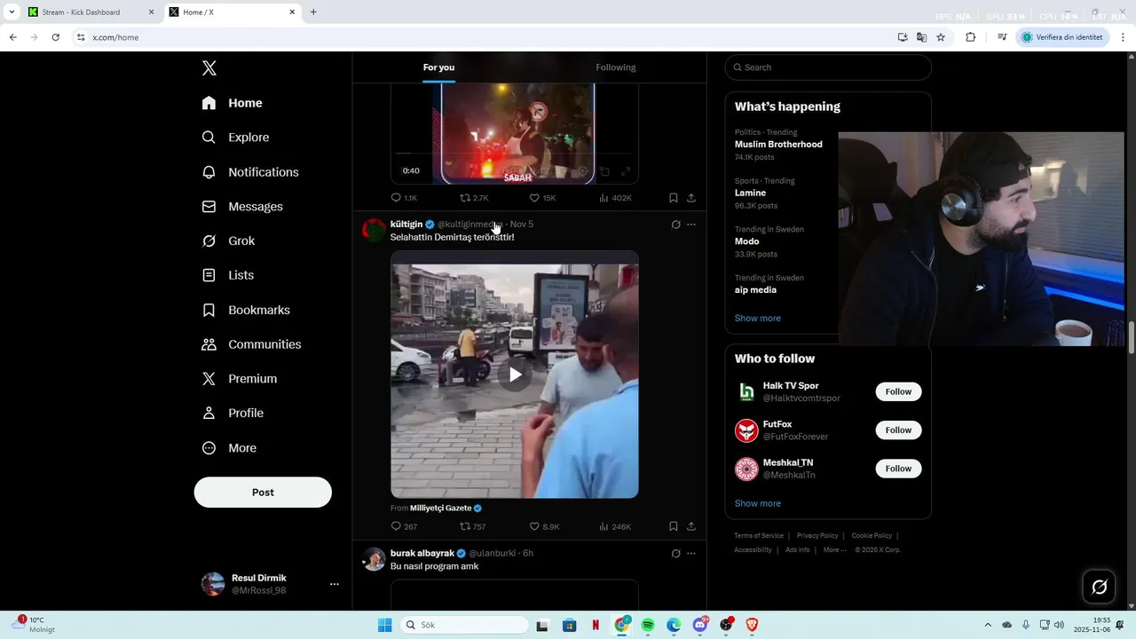Image resolution: width=1136 pixels, height=639 pixels.
Task: Play the kültigin post video
Action: 515,375
